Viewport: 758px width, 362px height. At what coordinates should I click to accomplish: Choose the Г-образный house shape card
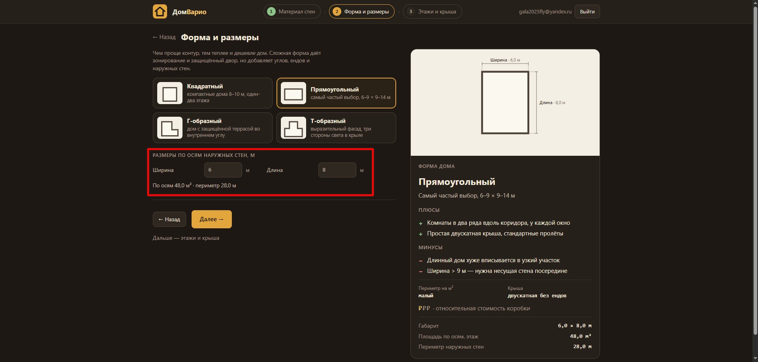213,128
